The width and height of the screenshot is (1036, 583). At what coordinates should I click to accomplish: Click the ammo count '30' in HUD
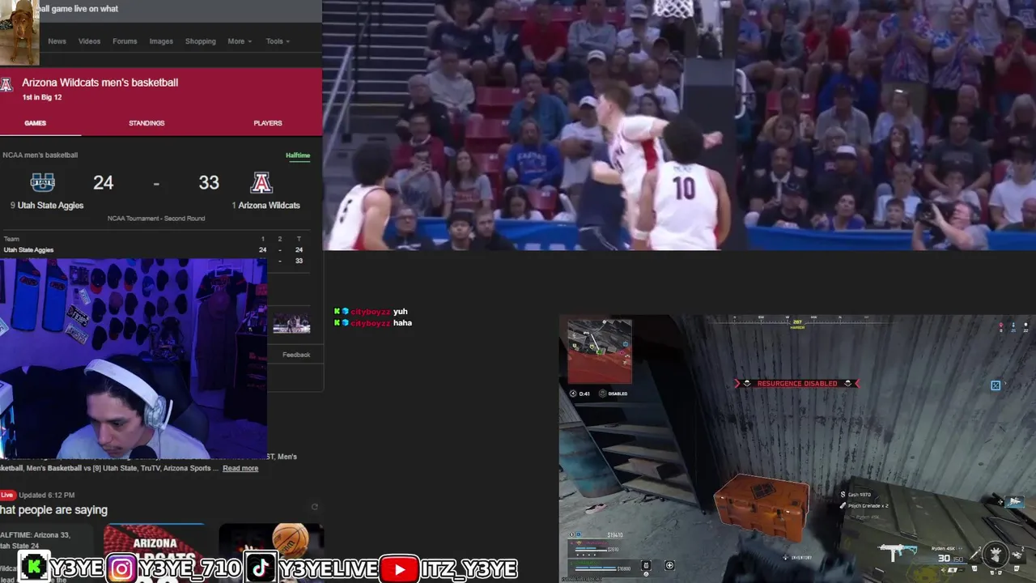click(x=944, y=558)
